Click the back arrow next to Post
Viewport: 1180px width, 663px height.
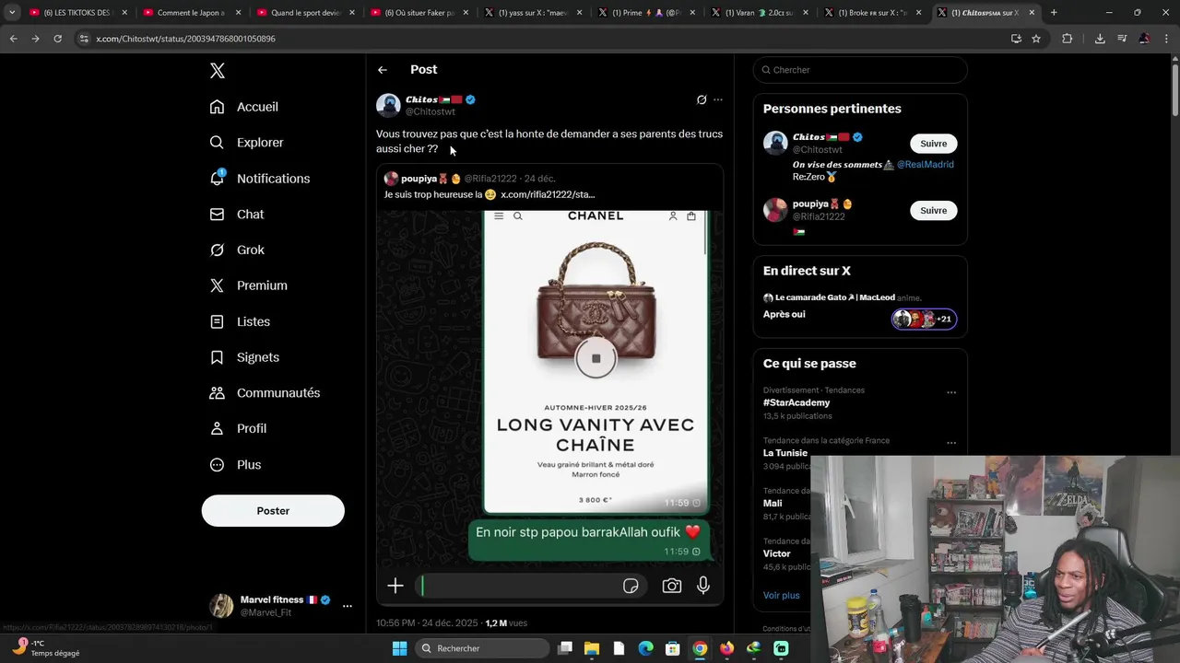click(383, 70)
